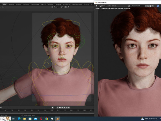Unlink Render Result with X icon
The width and height of the screenshot is (161, 121).
click(x=153, y=6)
